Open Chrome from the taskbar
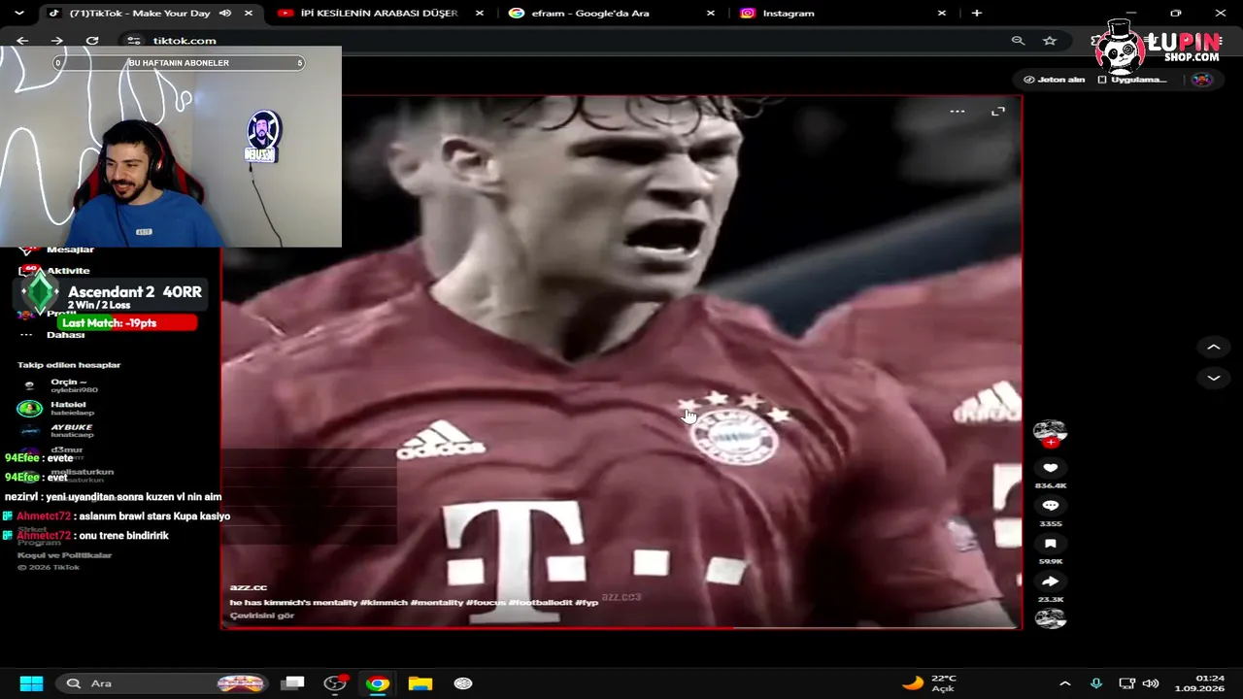 click(x=378, y=683)
